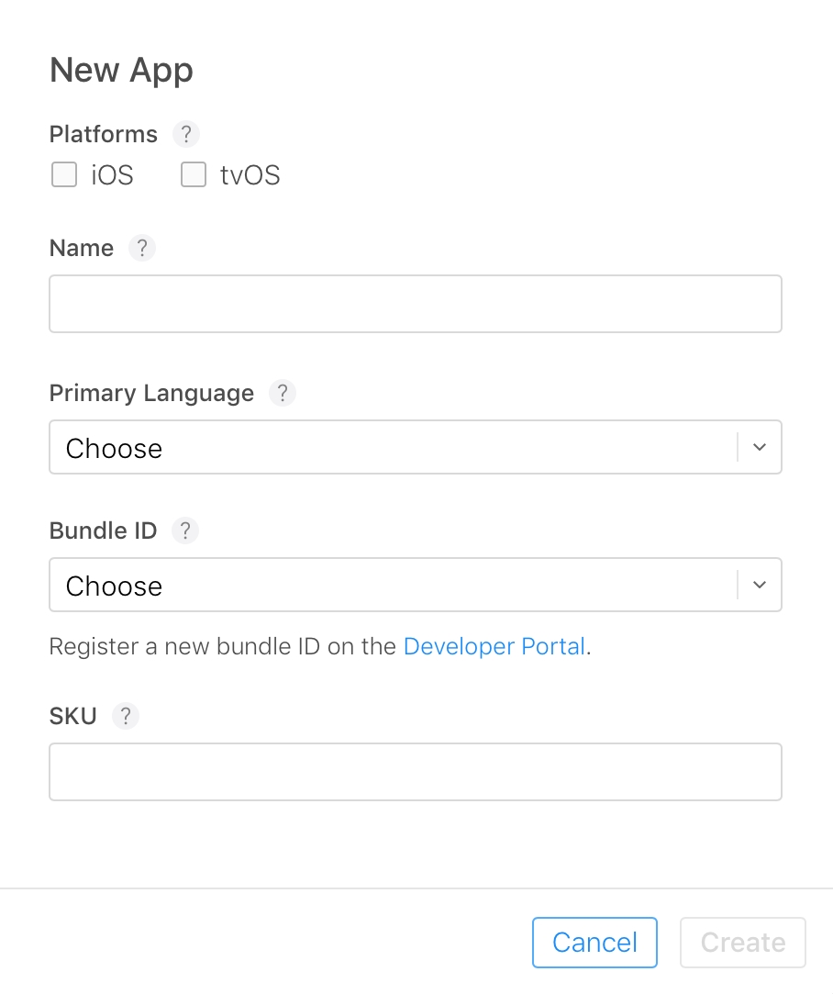Open the Platforms help question mark
This screenshot has width=833, height=994.
click(x=185, y=134)
